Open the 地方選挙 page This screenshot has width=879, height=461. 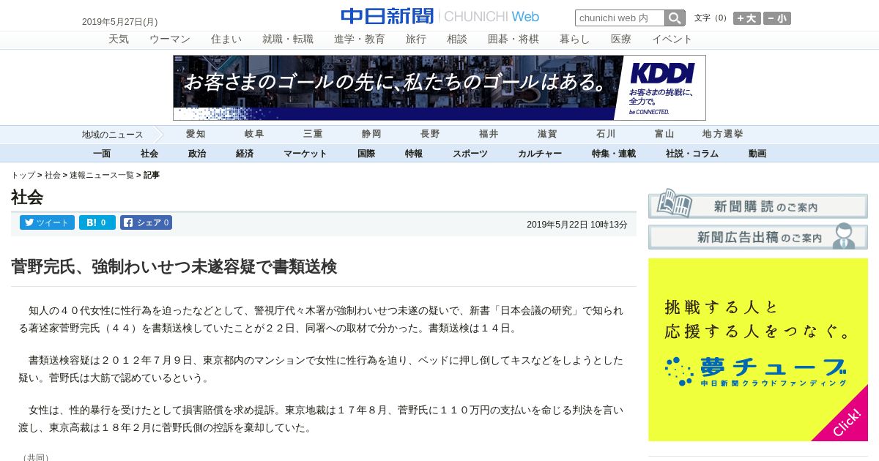723,134
